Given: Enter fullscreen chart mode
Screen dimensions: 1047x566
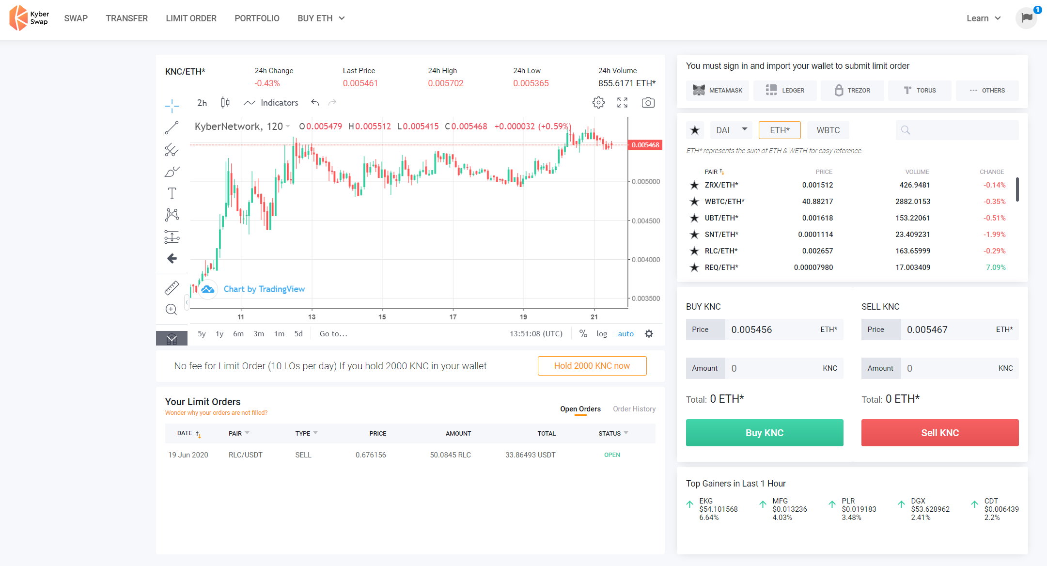Looking at the screenshot, I should click(622, 103).
